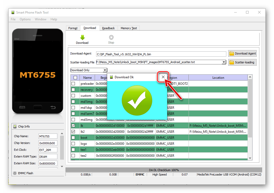Click the 0:07 elapsed time status
The height and width of the screenshot is (193, 274).
click(x=184, y=174)
